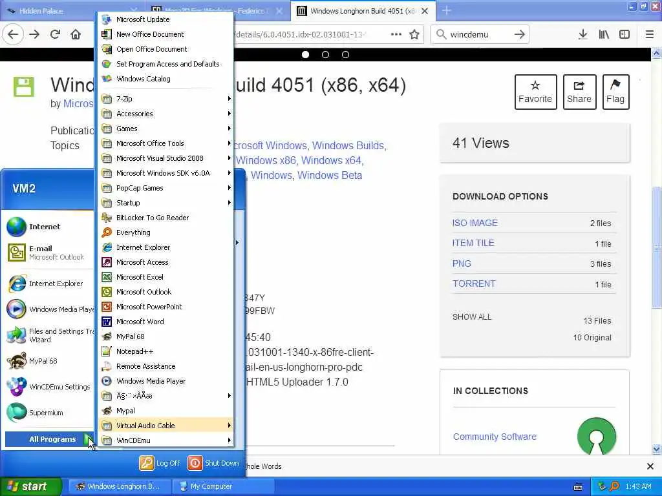Open the browser downloads arrow icon
The image size is (662, 496).
click(582, 34)
